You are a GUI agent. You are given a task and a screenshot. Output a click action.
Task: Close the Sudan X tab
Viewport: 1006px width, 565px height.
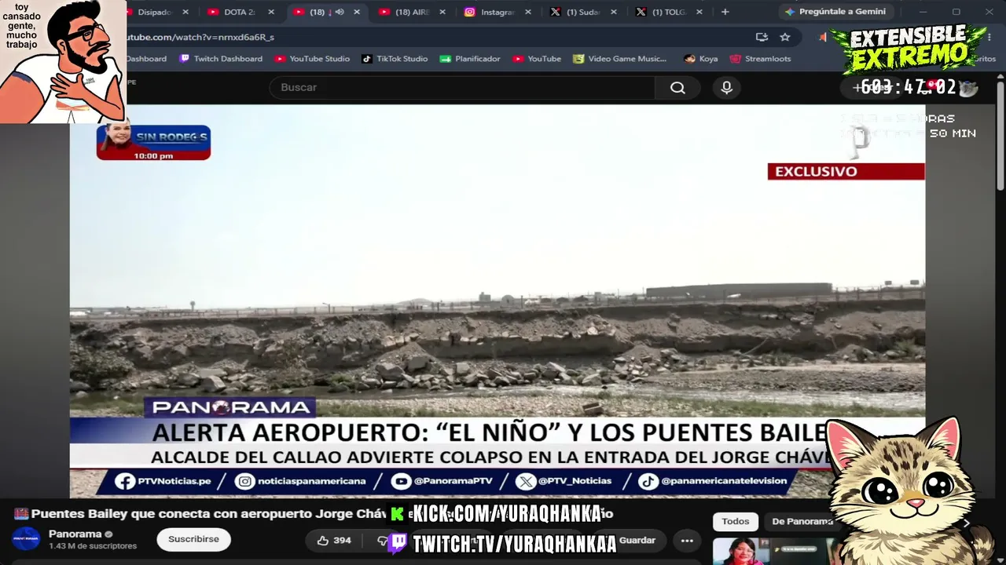(x=613, y=12)
